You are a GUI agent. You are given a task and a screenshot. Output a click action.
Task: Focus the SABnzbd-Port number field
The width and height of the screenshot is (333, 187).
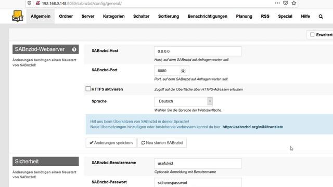pos(172,71)
